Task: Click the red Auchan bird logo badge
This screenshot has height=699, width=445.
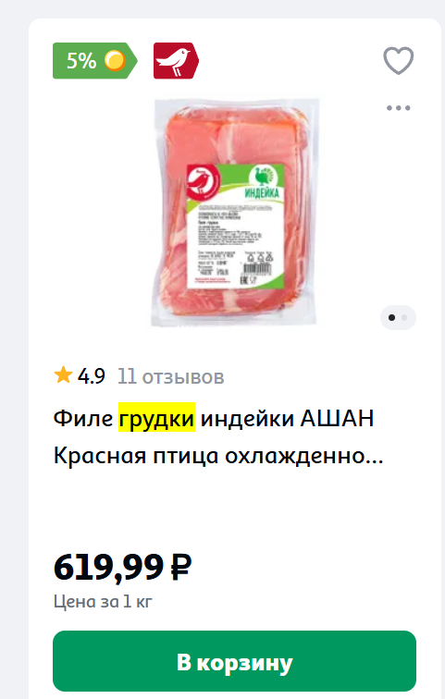Action: point(176,61)
